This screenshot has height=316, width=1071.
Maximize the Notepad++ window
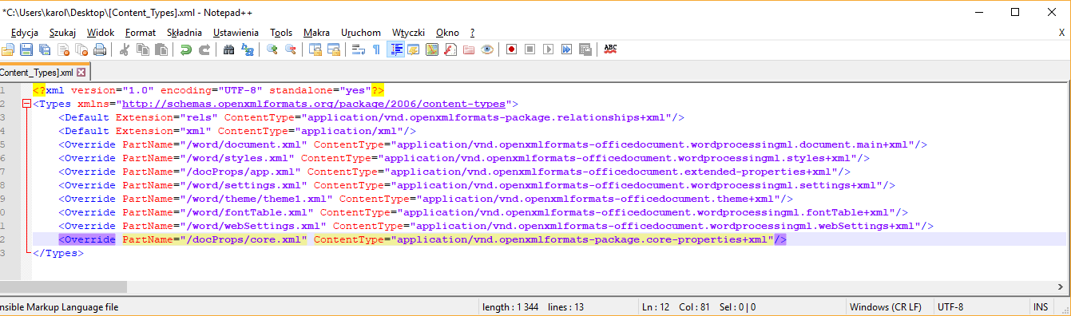(1014, 11)
